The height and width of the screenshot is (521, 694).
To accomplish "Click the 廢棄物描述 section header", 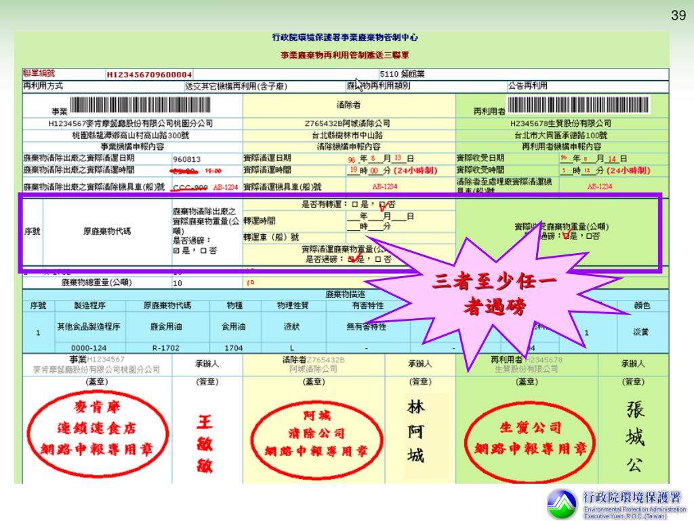I will pos(345,294).
